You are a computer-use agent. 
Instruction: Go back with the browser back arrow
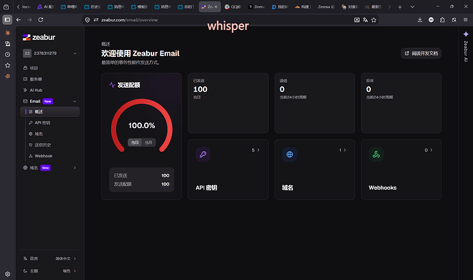click(19, 20)
